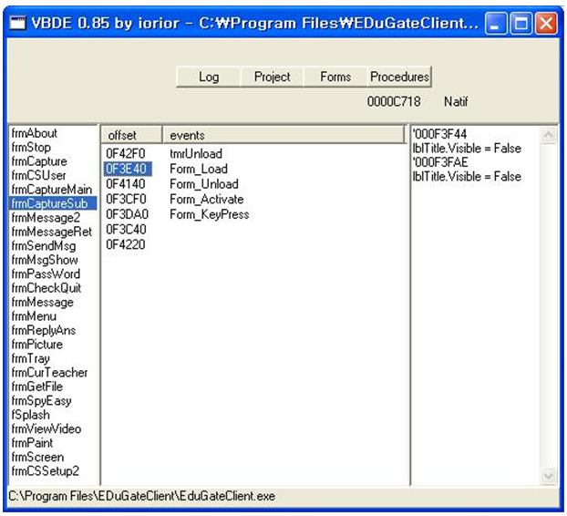Click code pane scrollbar down arrow

[548, 475]
